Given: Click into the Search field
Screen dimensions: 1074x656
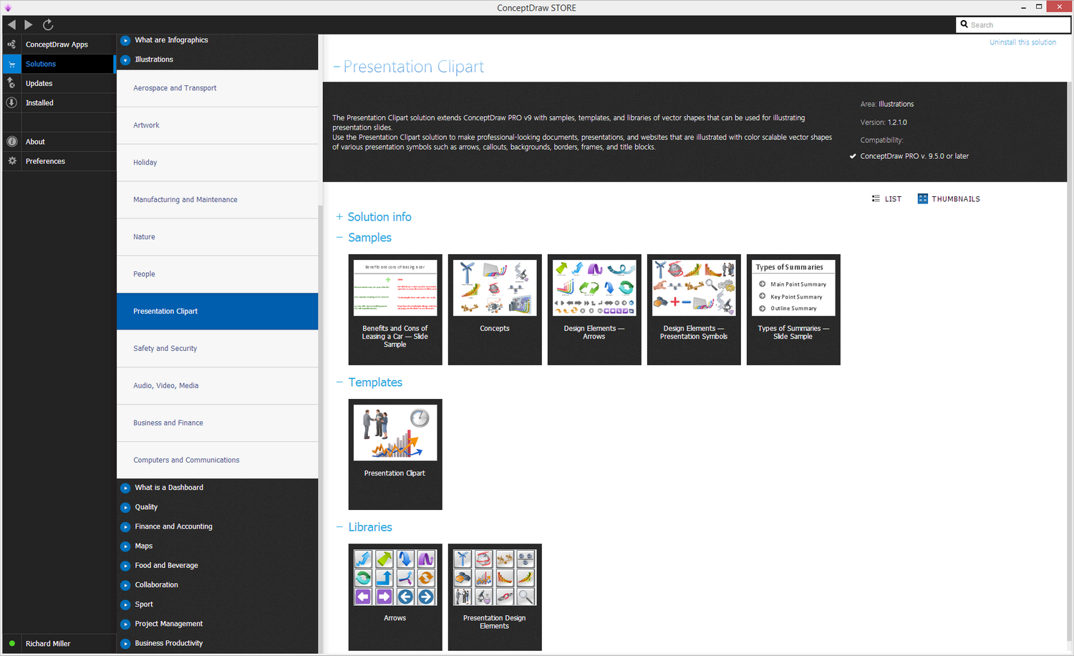Looking at the screenshot, I should click(x=1013, y=24).
